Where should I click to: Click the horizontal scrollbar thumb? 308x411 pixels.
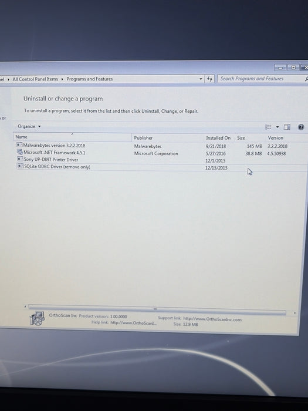click(x=157, y=309)
